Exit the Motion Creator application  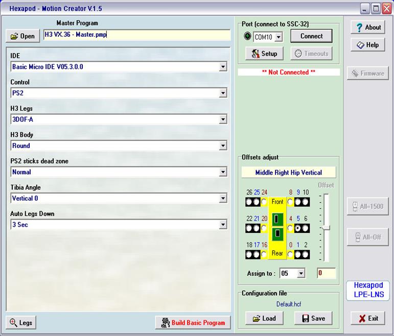[367, 319]
